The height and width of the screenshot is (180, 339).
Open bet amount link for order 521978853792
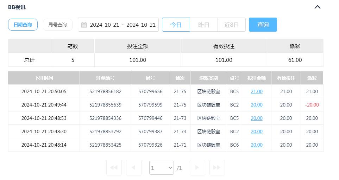click(x=256, y=131)
